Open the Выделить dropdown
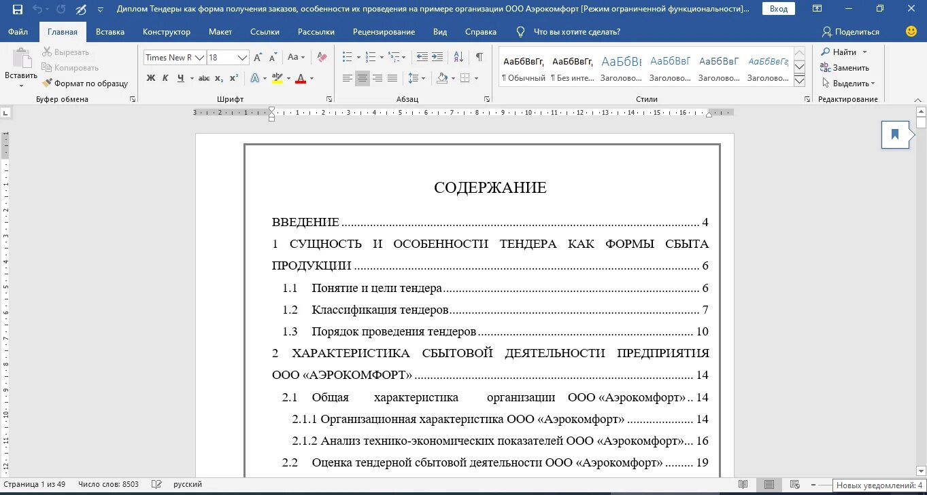Viewport: 927px width, 495px height. [847, 84]
